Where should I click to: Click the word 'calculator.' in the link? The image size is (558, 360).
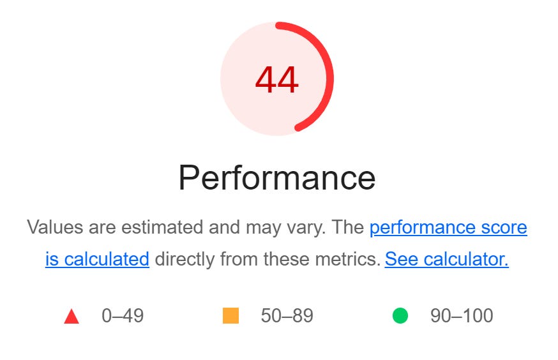(466, 259)
